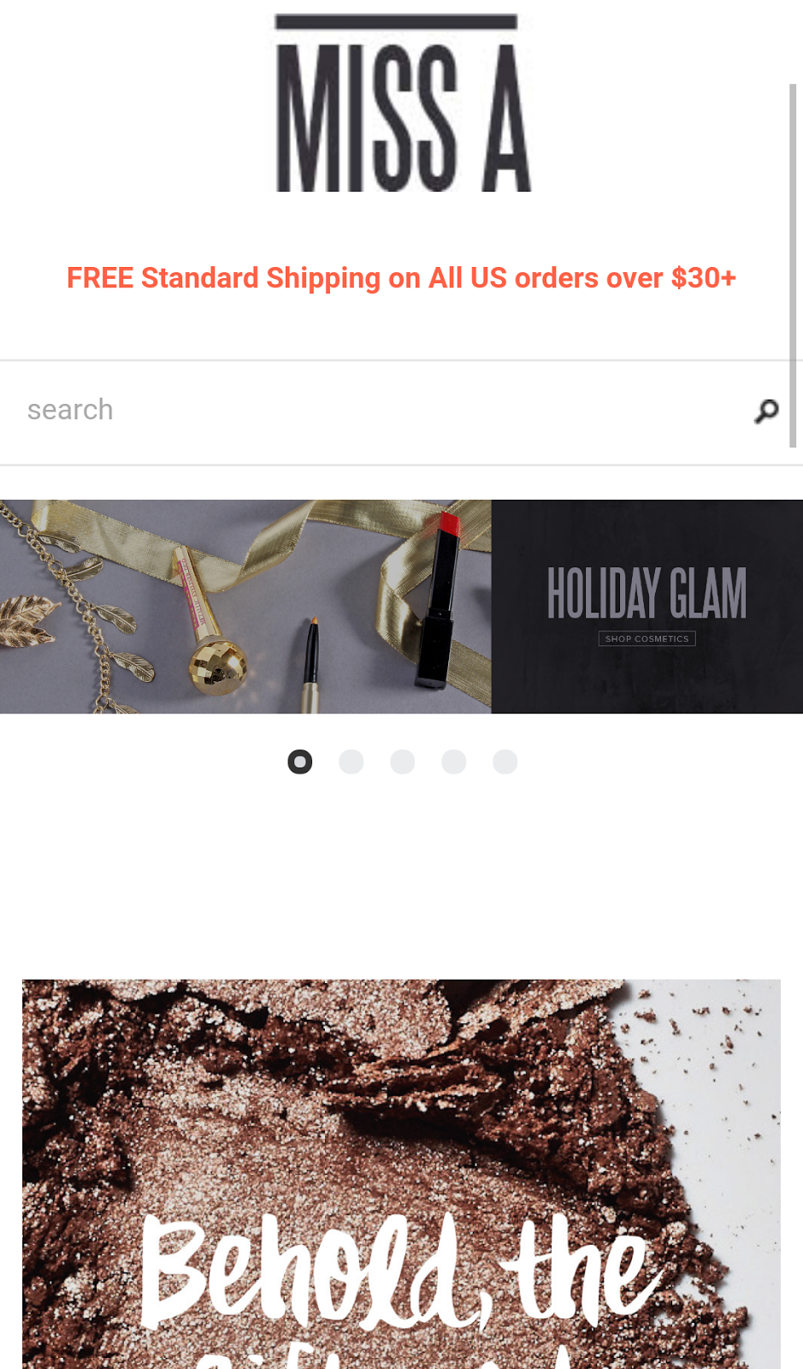Jump to the fifth carousel slide dot
This screenshot has width=803, height=1369.
(505, 762)
